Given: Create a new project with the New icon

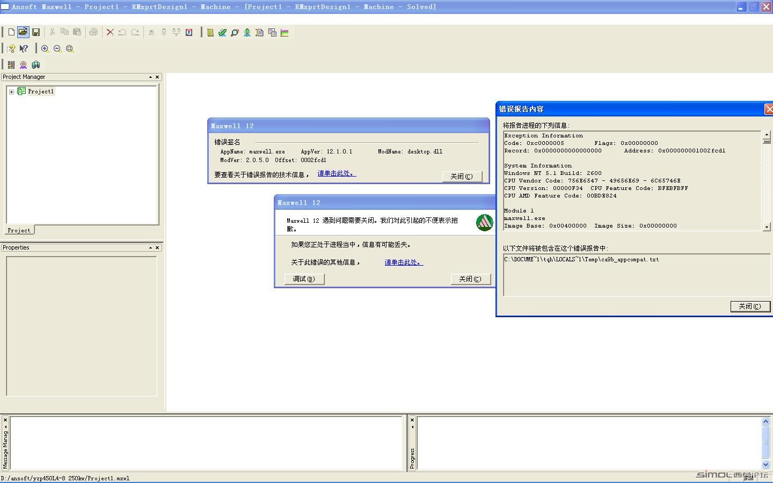Looking at the screenshot, I should (11, 32).
